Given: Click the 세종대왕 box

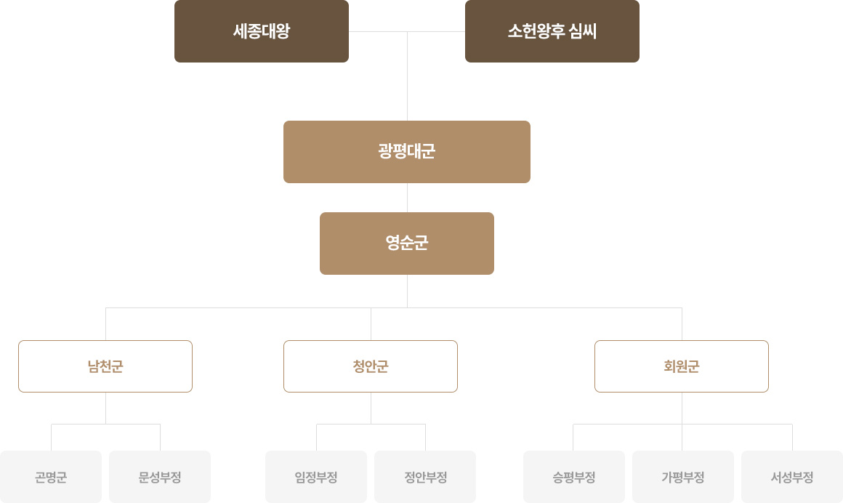Looking at the screenshot, I should point(262,31).
